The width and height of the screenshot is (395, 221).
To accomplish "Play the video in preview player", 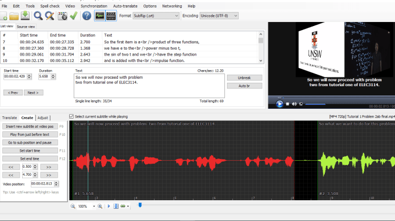I will pos(279,104).
